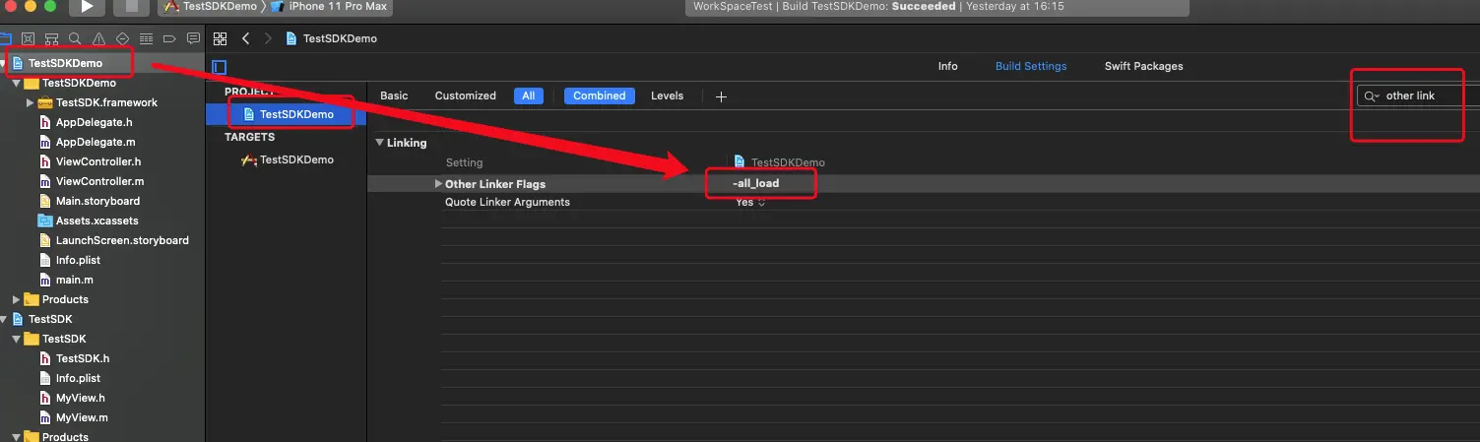Open Info.plist in TestSDK group

[78, 378]
